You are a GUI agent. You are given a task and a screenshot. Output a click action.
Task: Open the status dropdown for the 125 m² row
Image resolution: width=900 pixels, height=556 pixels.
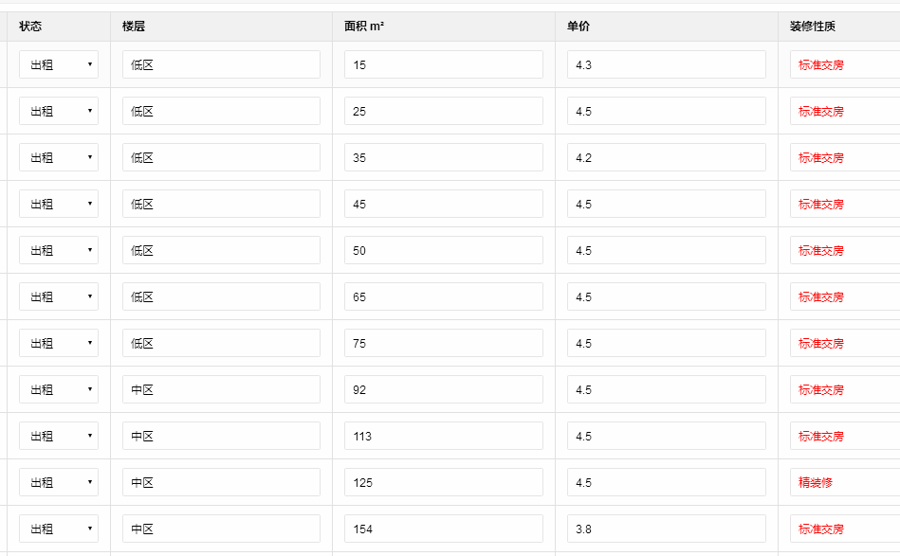(59, 482)
